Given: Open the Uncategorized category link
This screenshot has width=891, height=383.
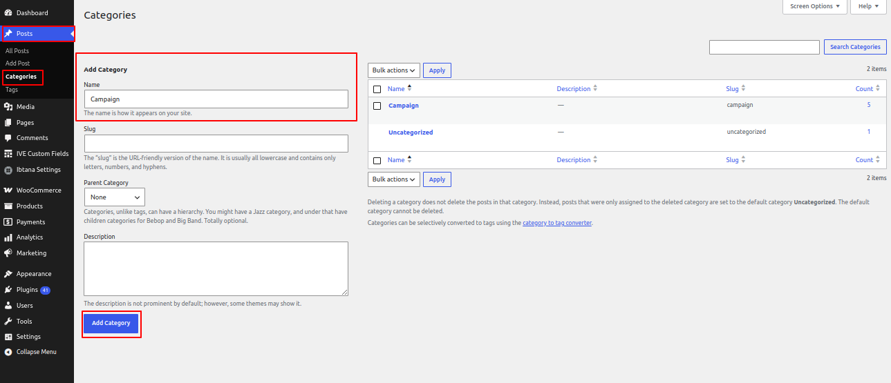Looking at the screenshot, I should 411,132.
